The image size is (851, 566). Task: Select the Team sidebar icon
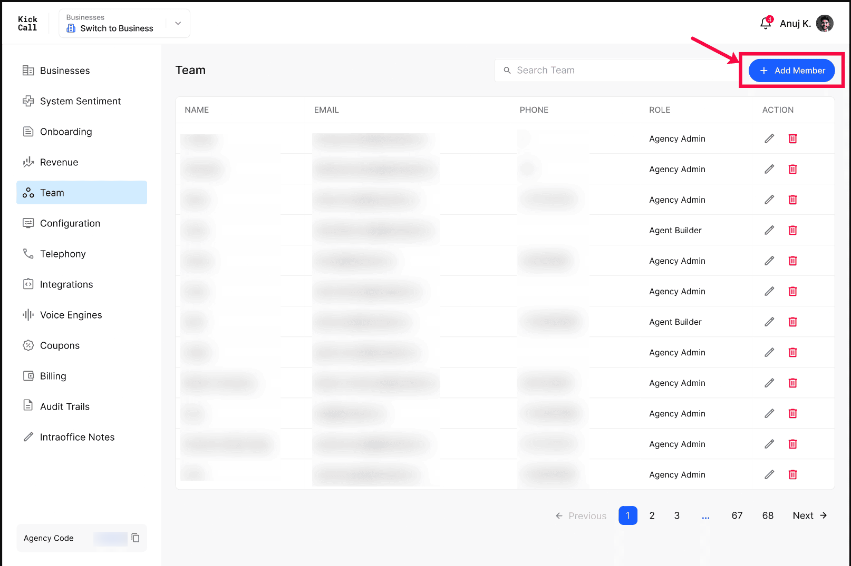28,193
